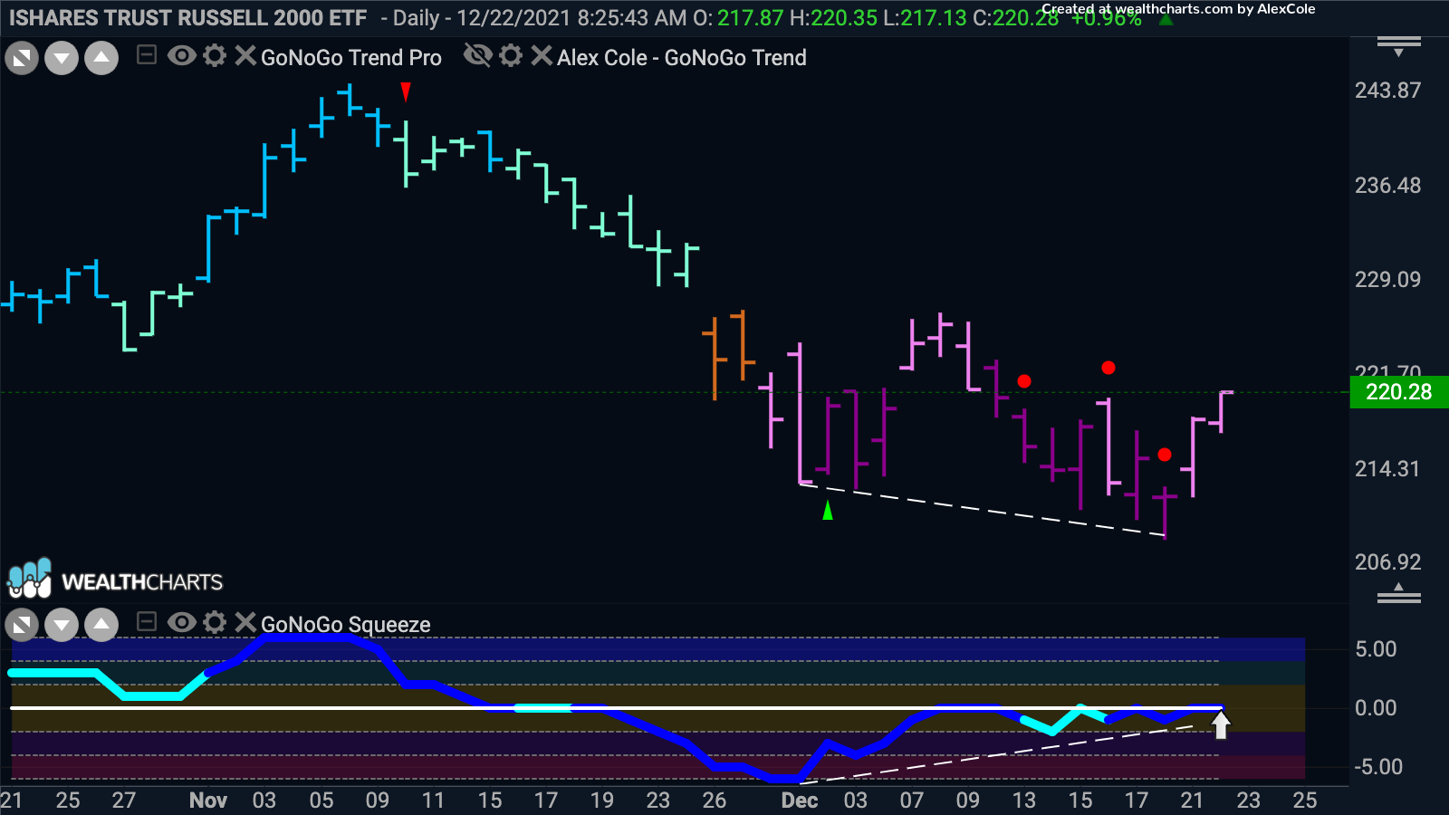Image resolution: width=1449 pixels, height=815 pixels.
Task: Click the GoNoGo Squeeze label
Action: [x=346, y=625]
